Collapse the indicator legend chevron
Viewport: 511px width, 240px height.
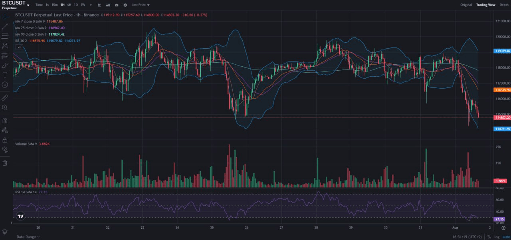(x=19, y=47)
